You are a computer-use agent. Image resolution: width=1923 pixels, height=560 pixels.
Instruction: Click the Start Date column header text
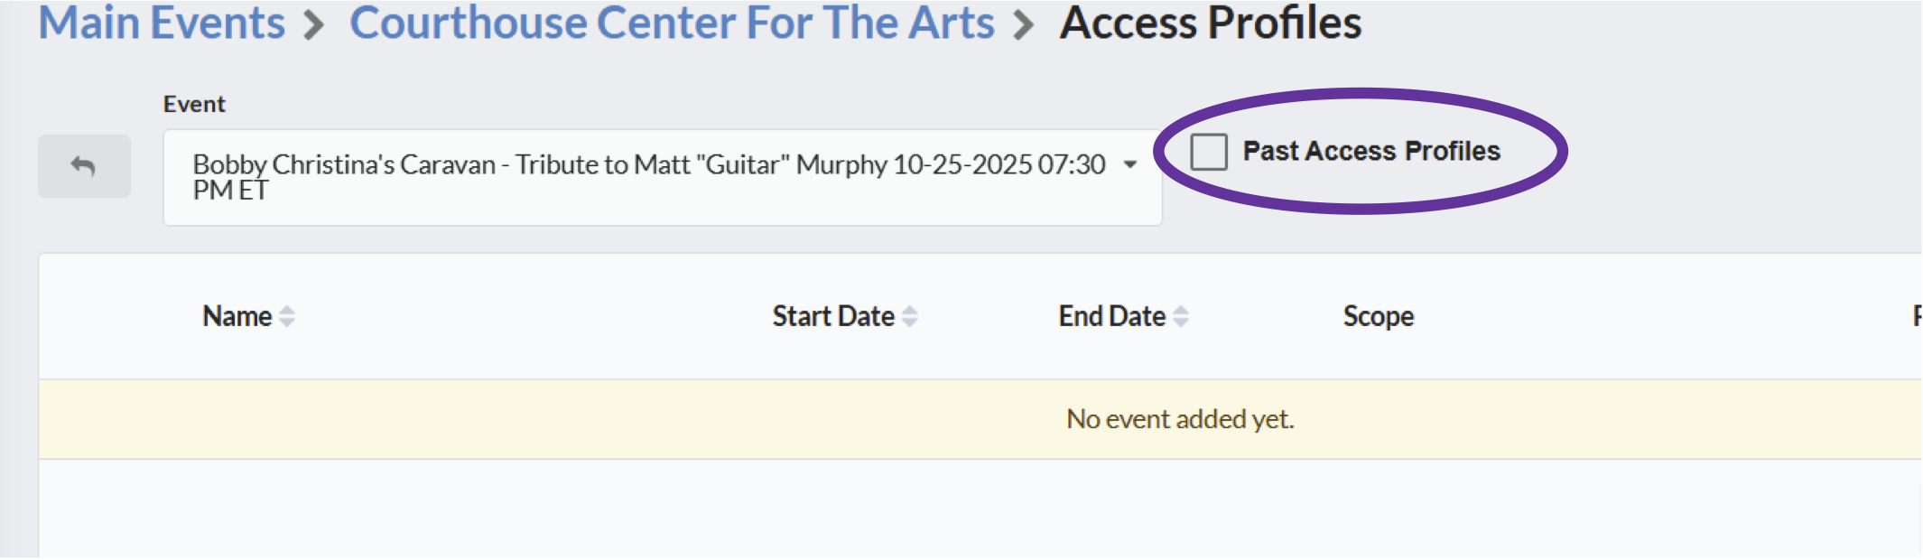coord(833,316)
